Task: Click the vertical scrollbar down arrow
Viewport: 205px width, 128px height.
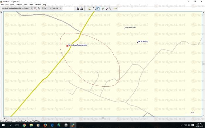Action: point(203,115)
